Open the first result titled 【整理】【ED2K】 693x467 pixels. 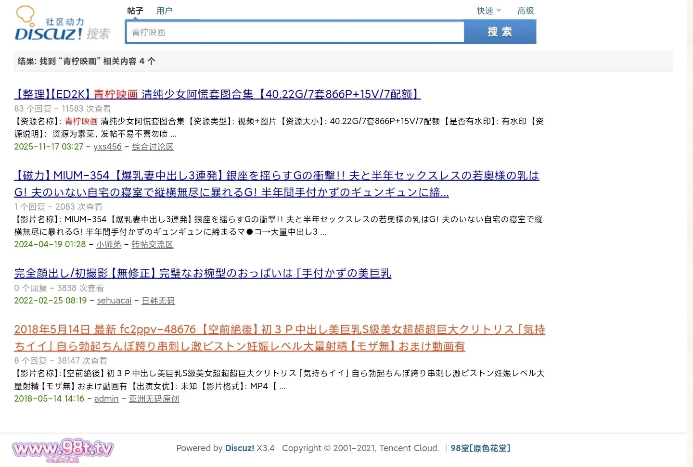click(x=217, y=94)
